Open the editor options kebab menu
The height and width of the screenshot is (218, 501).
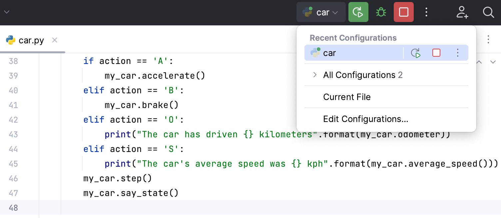coord(488,39)
